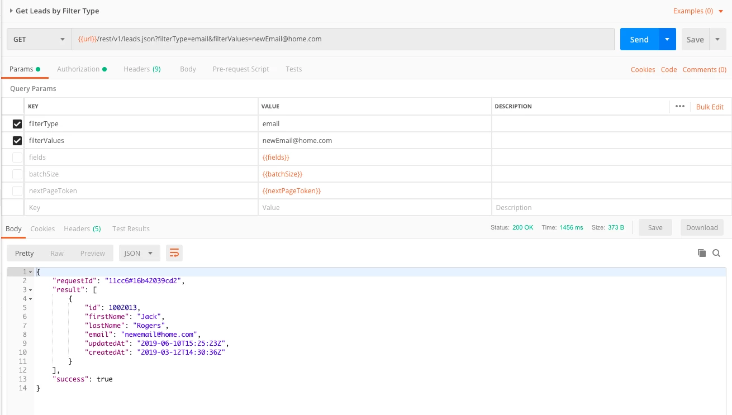
Task: Open the Comments (0) link
Action: click(x=704, y=70)
